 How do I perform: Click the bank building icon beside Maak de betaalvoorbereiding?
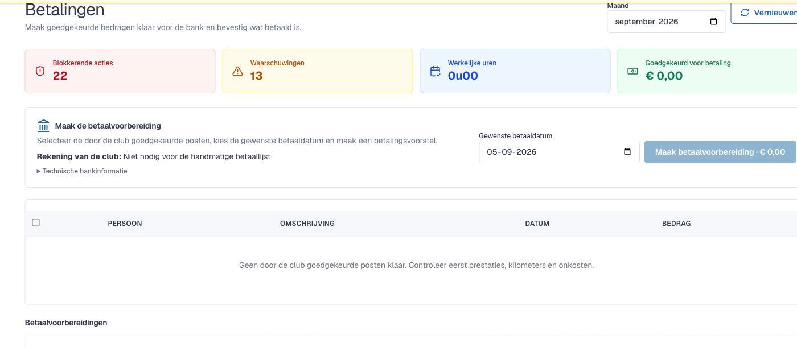click(43, 126)
